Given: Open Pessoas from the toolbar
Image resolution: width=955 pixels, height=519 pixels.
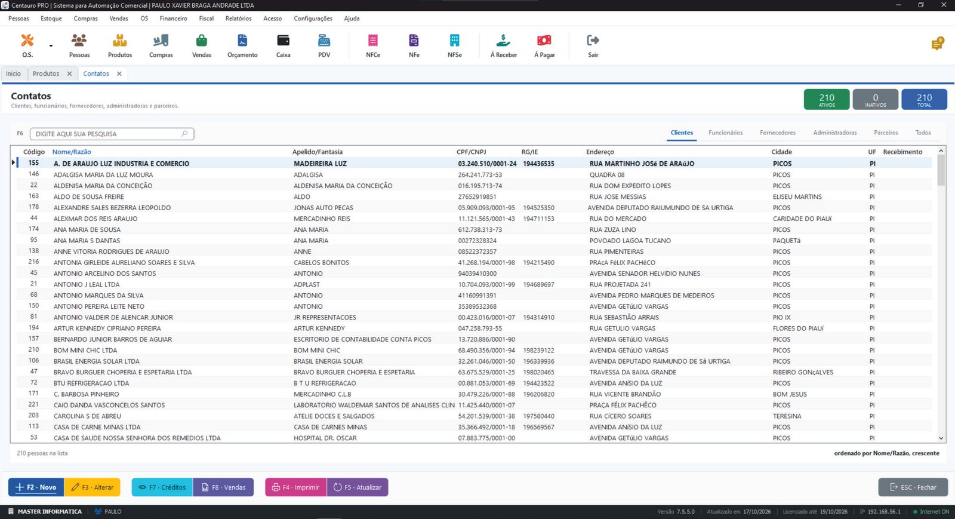Looking at the screenshot, I should 79,45.
